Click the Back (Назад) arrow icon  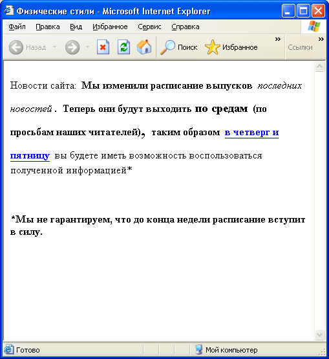(x=16, y=47)
